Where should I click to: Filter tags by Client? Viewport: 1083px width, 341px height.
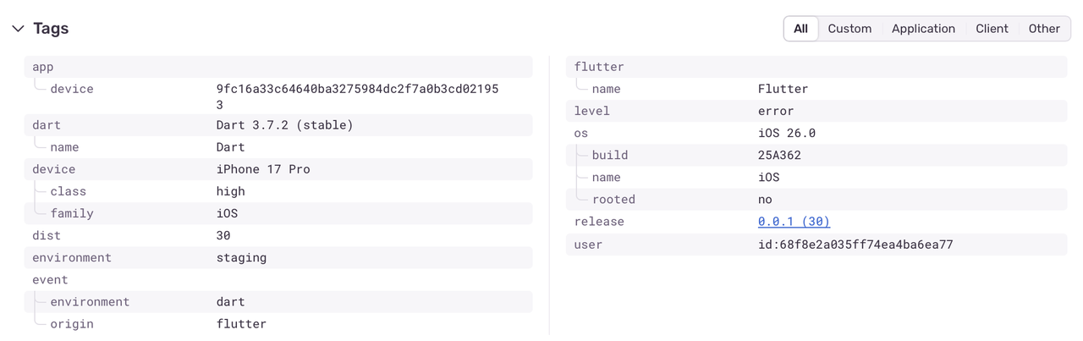(x=992, y=29)
